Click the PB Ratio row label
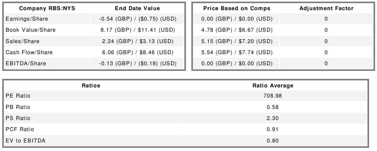Viewport: 377px width, 151px height. tap(18, 107)
